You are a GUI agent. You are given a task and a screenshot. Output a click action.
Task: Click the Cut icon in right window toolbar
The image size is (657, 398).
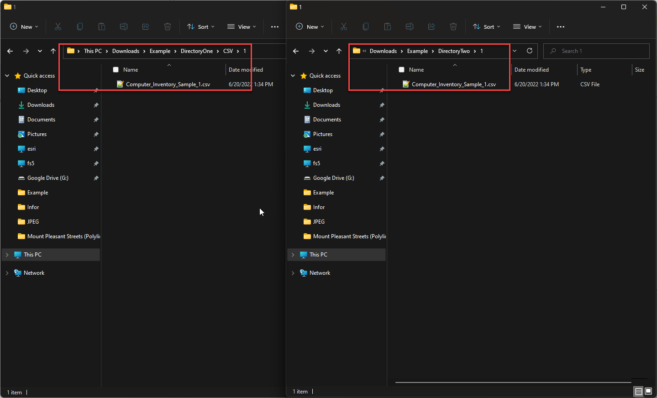click(x=344, y=26)
